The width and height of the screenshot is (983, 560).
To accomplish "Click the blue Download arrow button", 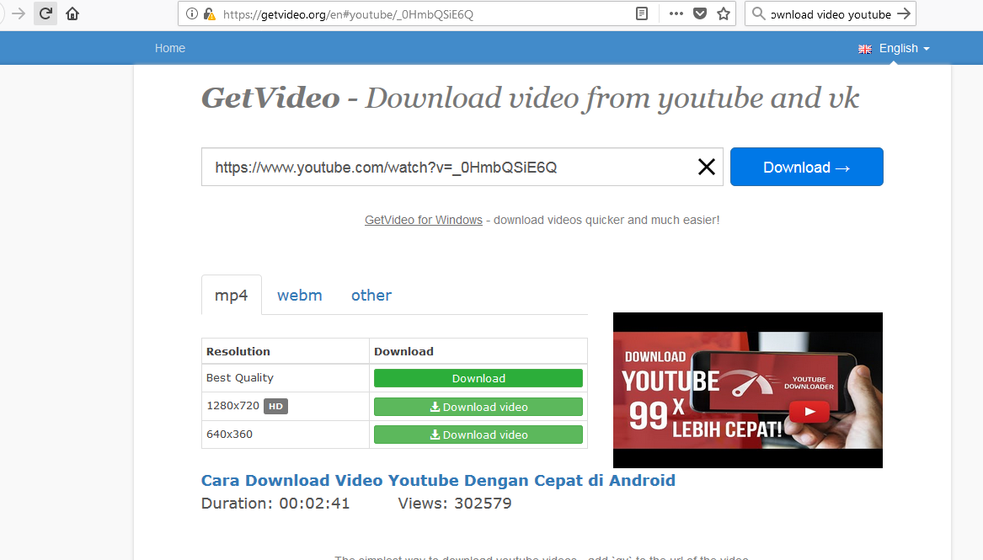I will pos(806,167).
